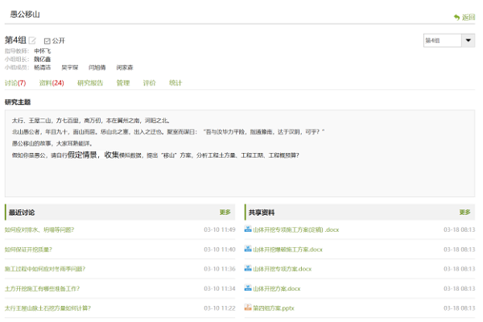Open the 第4组 group dropdown arrow
Screen dimensions: 483x322
[467, 40]
